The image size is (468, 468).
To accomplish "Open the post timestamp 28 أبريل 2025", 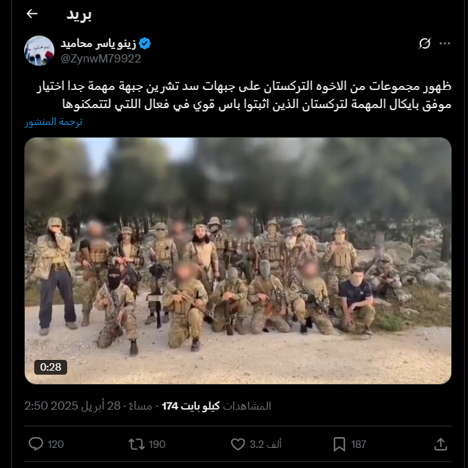I will click(88, 406).
